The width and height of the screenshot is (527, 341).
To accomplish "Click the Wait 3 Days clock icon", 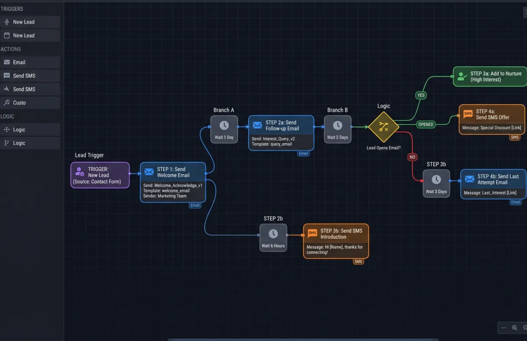I will pos(436,179).
